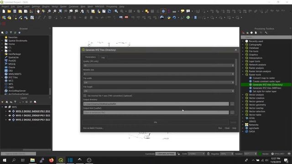Click the blue Refresh map icon
The image size is (292, 164).
click(109, 11)
